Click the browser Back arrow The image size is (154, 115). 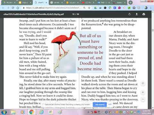pos(3,8)
